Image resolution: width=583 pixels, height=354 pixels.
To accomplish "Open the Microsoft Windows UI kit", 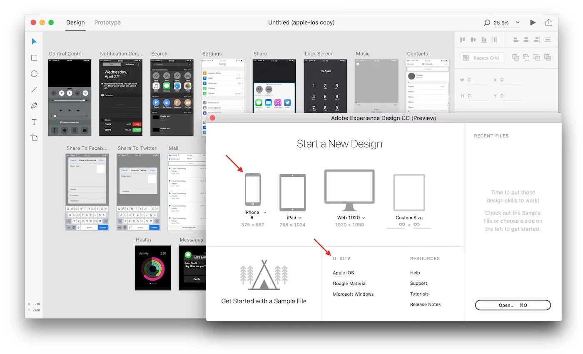I will click(x=353, y=294).
